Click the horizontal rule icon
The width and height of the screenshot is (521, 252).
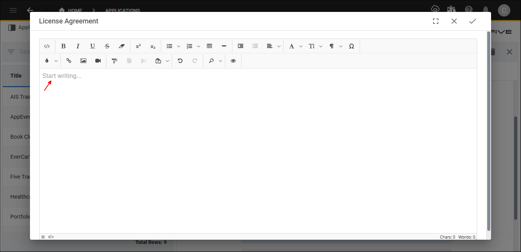(x=224, y=46)
